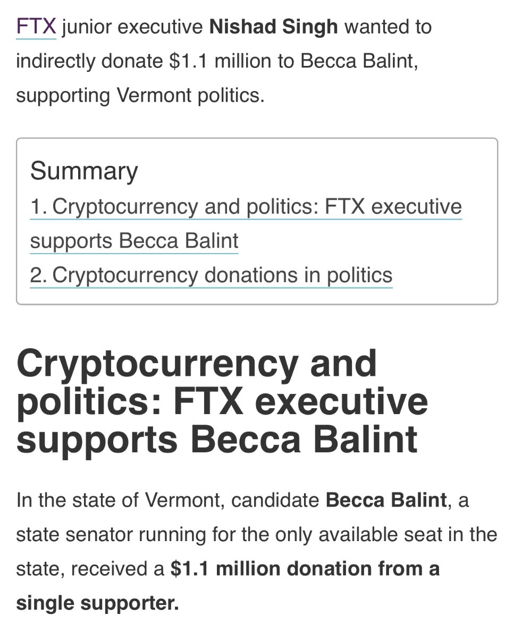This screenshot has height=632, width=522.
Task: Click the bold name 'Nishad Singh'
Action: pyautogui.click(x=274, y=27)
